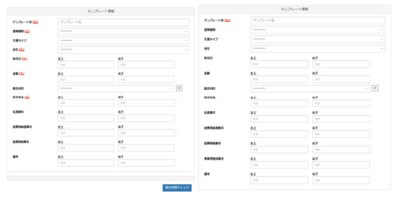Screen dimensions: 399x209
Task: Click 備考 左上 field in left form
Action: pyautogui.click(x=86, y=163)
